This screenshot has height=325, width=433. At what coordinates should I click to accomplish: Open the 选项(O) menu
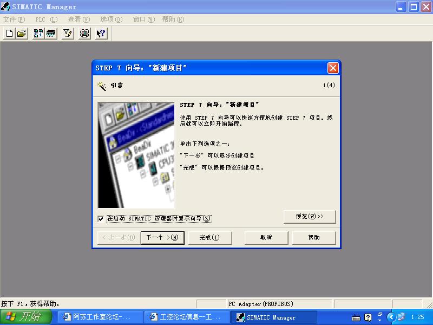coord(111,19)
